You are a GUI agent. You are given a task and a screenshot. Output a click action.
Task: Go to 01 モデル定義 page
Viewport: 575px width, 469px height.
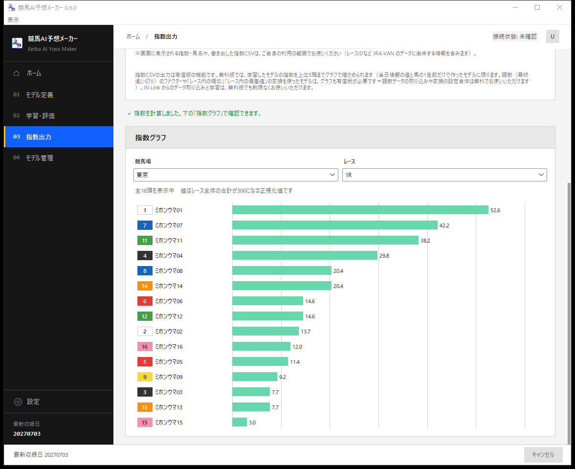pyautogui.click(x=59, y=95)
